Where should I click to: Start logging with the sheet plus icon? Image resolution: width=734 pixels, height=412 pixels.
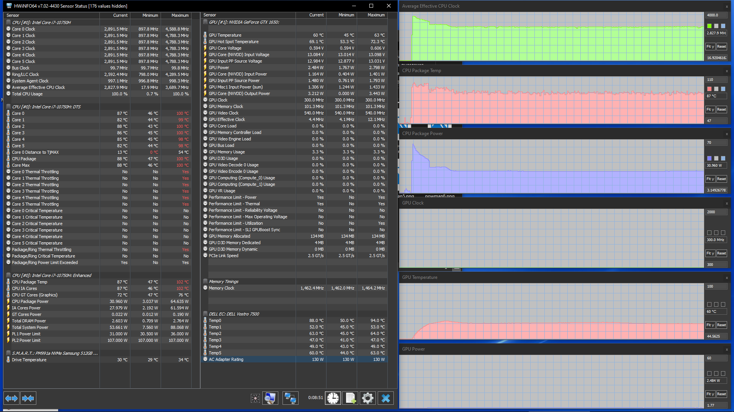[x=350, y=398]
